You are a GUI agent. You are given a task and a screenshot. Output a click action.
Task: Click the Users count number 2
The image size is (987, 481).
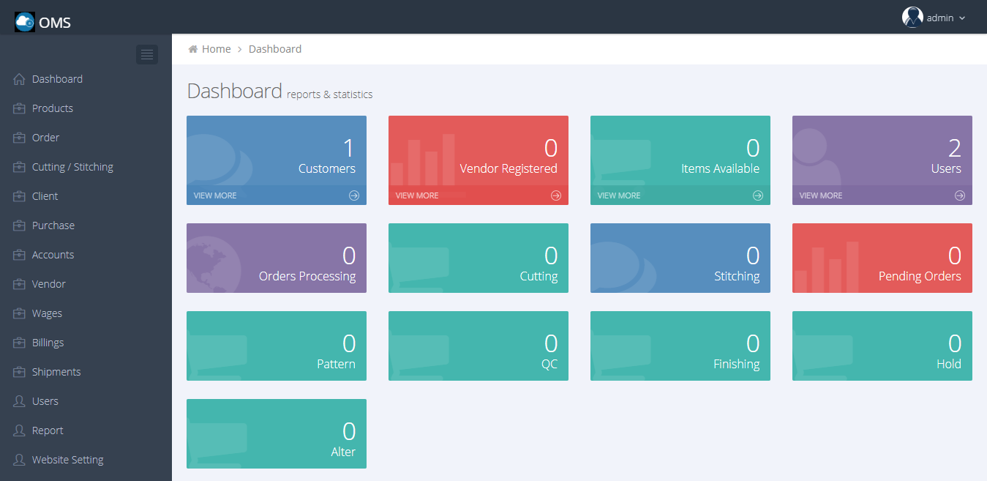955,149
